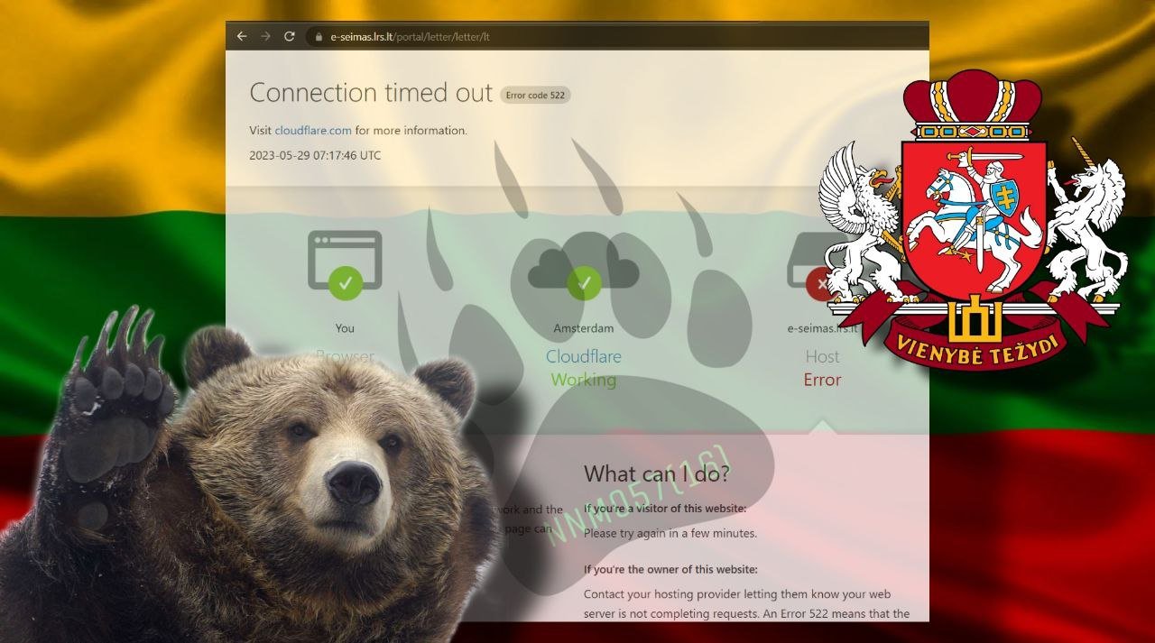
Task: Click the Cloudflare label under Amsterdam
Action: (584, 356)
